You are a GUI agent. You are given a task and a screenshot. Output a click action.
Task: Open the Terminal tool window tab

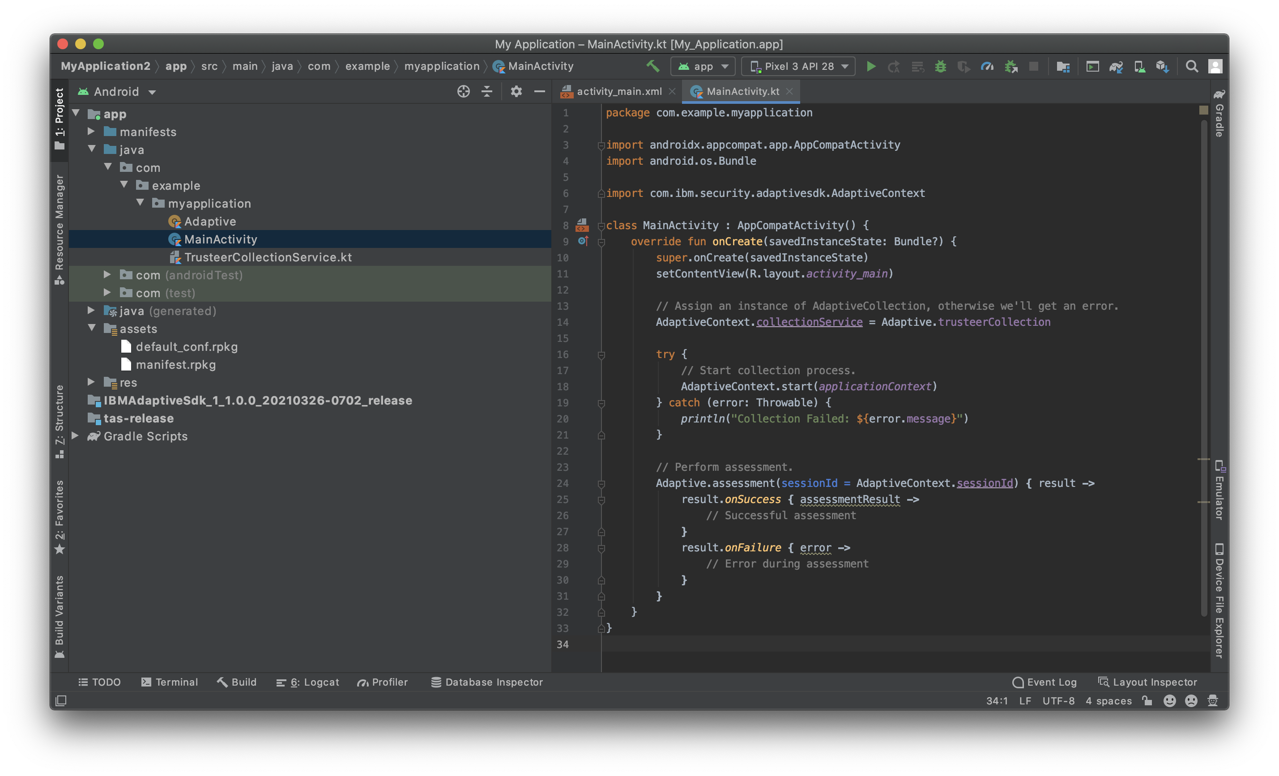(x=170, y=682)
